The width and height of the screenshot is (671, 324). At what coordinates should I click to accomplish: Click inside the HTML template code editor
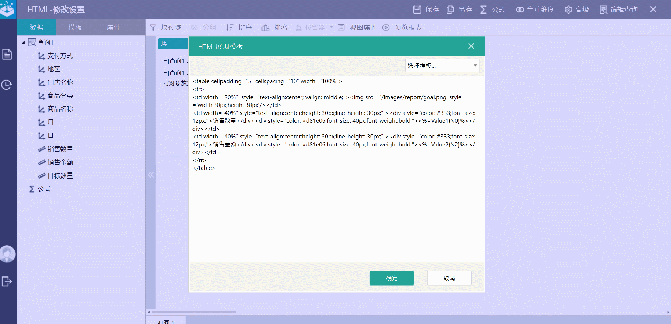click(x=337, y=169)
